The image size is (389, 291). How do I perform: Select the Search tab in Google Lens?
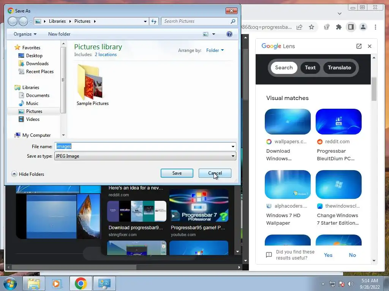point(284,68)
